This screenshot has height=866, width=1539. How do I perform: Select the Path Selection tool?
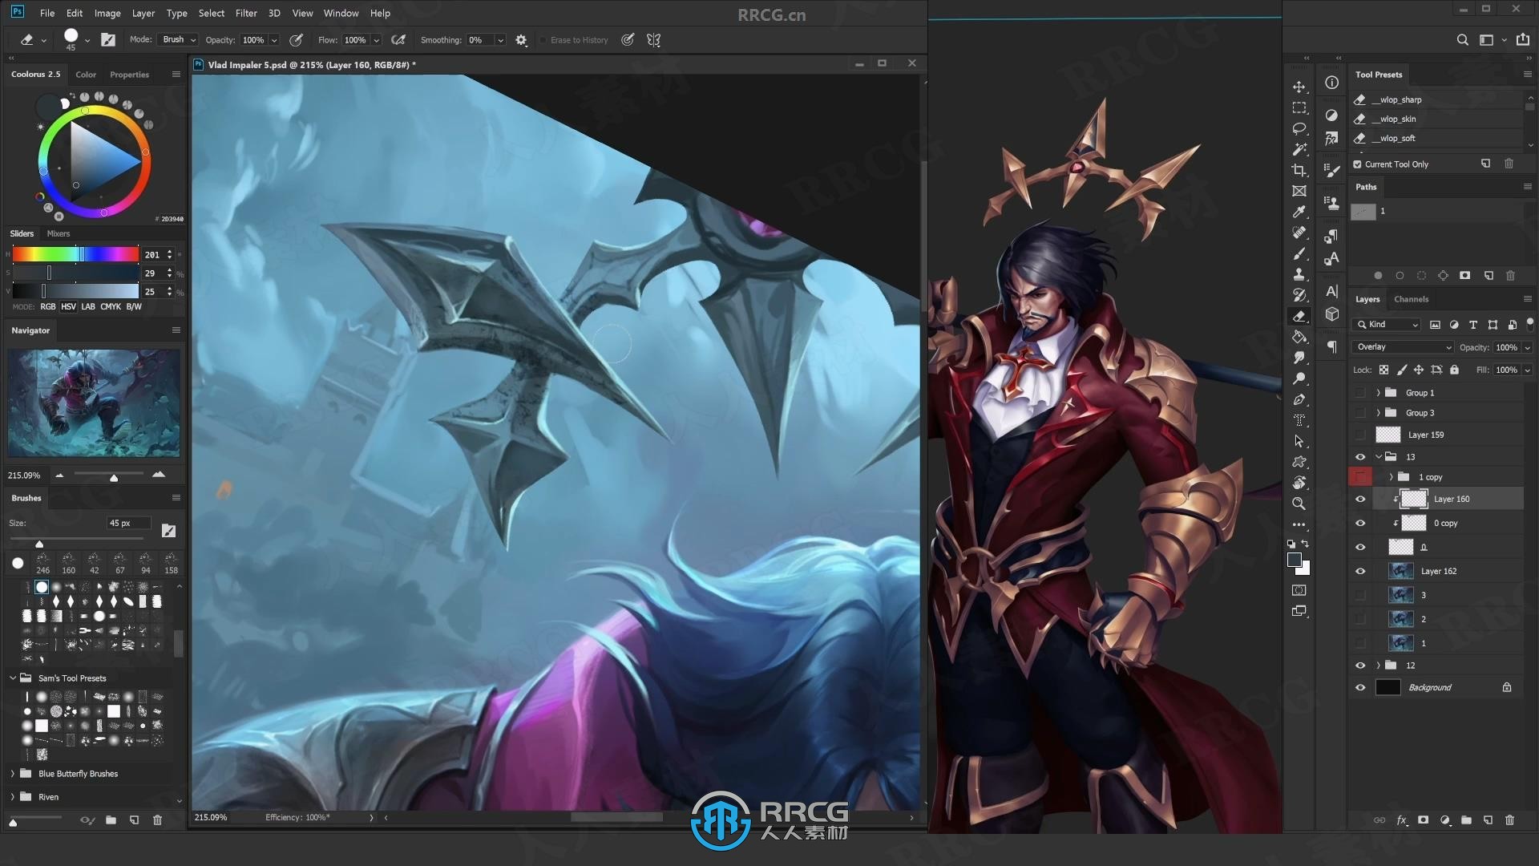click(1299, 441)
